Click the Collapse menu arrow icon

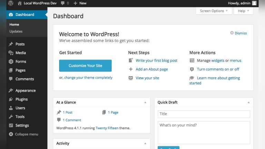click(x=11, y=134)
